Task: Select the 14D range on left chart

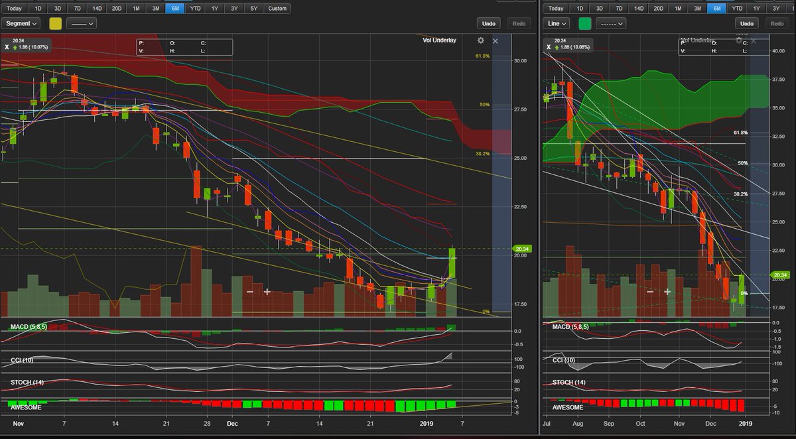Action: (97, 8)
